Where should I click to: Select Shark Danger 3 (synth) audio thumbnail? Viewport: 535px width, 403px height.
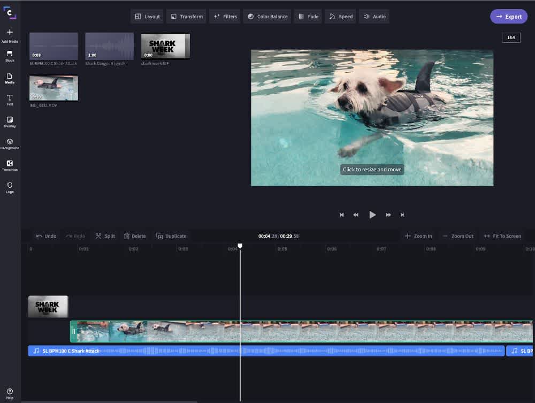[109, 46]
